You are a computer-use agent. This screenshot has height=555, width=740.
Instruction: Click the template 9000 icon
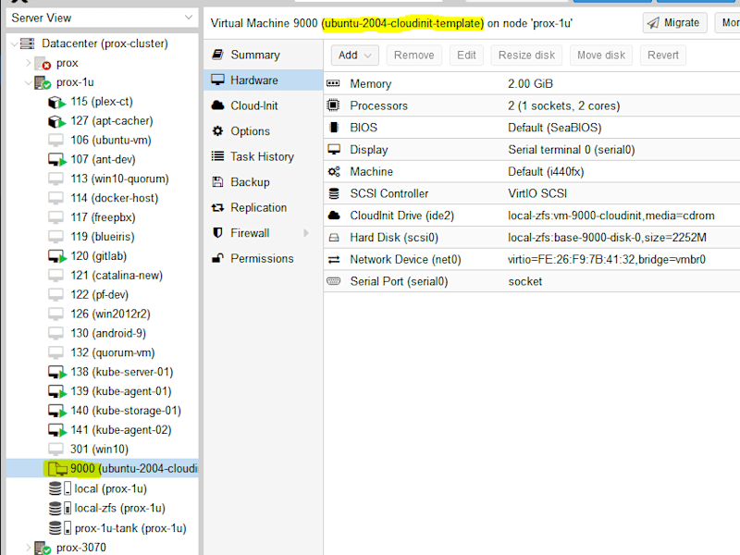57,469
